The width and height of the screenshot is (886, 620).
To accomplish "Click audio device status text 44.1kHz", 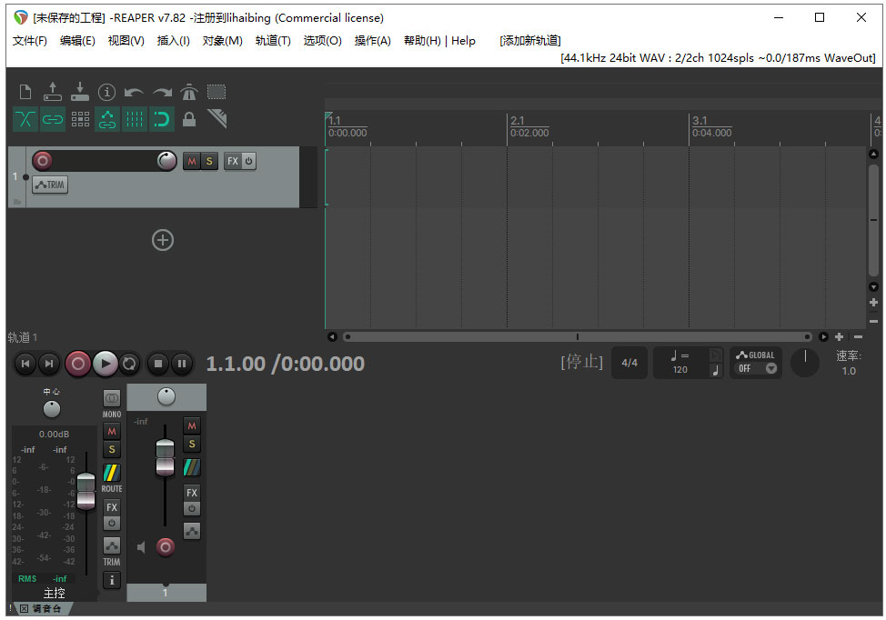I will (x=718, y=57).
